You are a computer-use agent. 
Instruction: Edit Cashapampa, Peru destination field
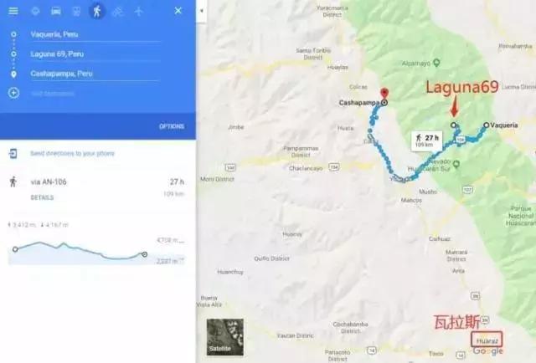click(x=95, y=74)
